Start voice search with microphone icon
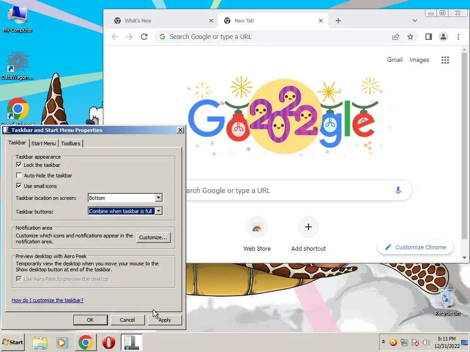 coord(398,190)
